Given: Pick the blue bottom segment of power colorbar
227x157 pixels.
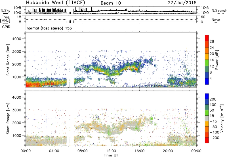Looking at the screenshot, I should (x=207, y=81).
